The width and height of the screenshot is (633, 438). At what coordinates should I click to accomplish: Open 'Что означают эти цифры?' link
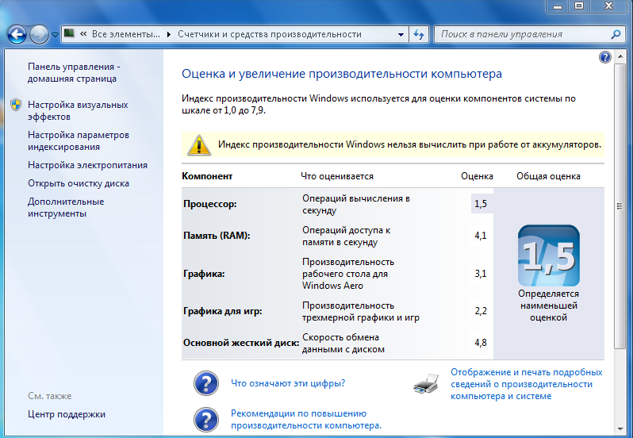tap(288, 383)
